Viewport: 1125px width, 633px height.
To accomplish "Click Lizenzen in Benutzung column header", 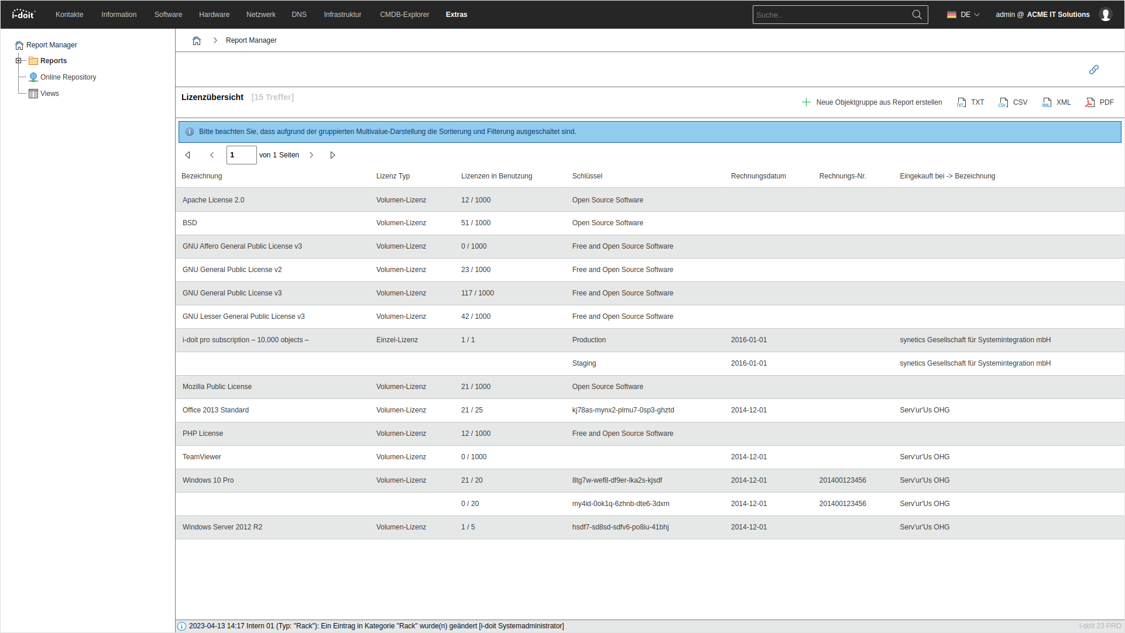I will [x=496, y=176].
